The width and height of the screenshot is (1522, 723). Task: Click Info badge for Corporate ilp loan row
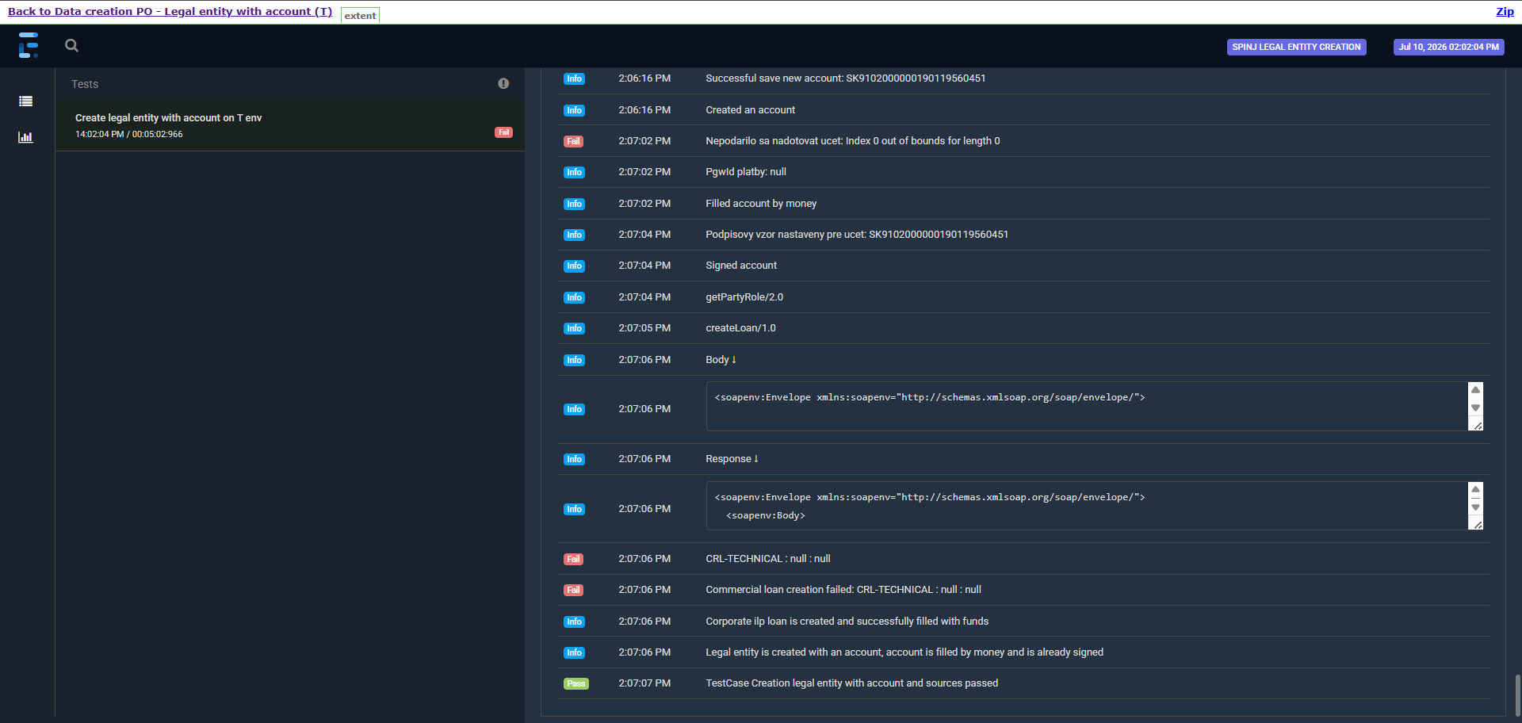tap(574, 622)
